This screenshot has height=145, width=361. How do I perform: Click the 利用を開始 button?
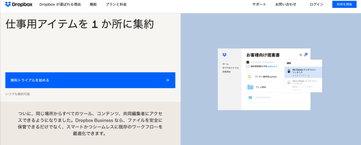pyautogui.click(x=344, y=4)
